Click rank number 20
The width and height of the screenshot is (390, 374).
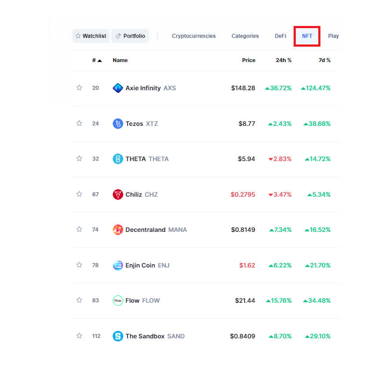(x=96, y=88)
